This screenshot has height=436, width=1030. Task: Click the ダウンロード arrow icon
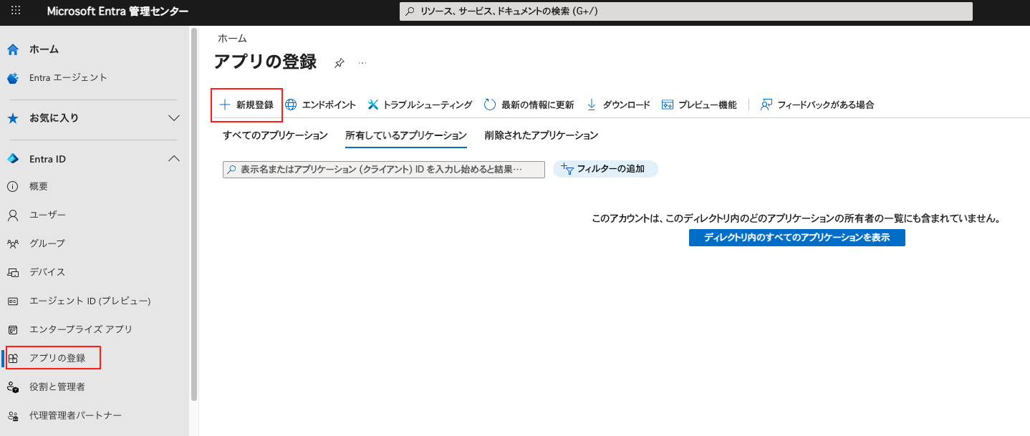tap(592, 105)
